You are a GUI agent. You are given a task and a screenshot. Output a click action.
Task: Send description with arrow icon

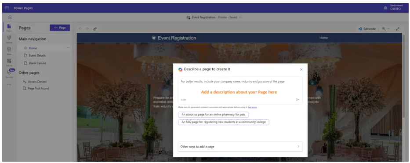(298, 100)
